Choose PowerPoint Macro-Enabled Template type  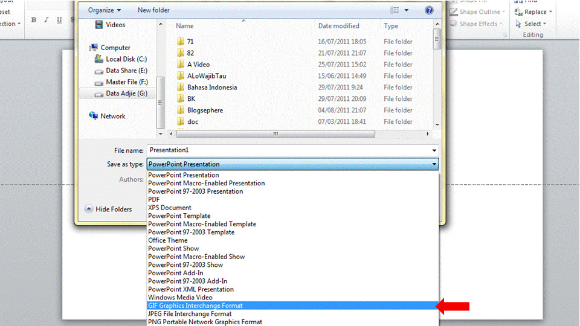click(x=292, y=224)
